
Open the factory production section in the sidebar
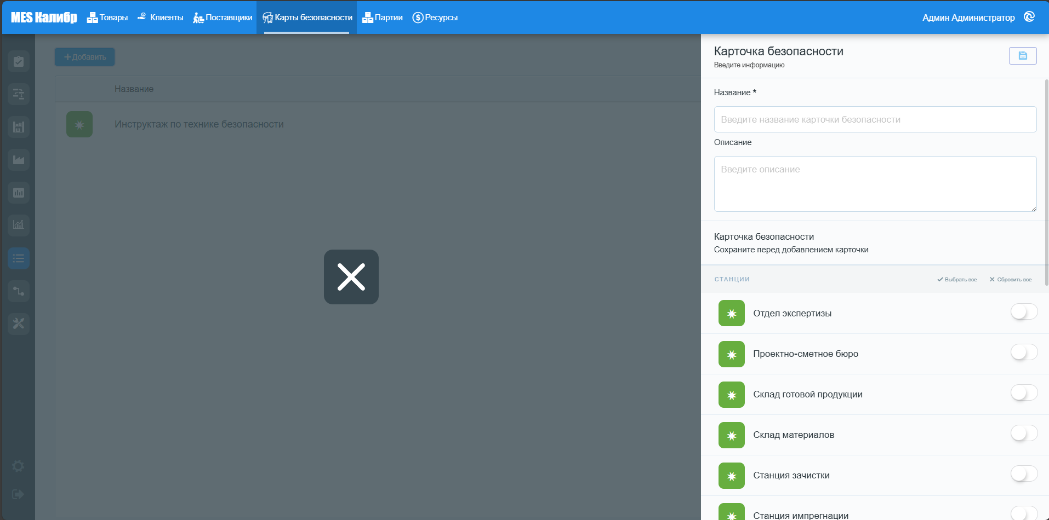point(19,160)
